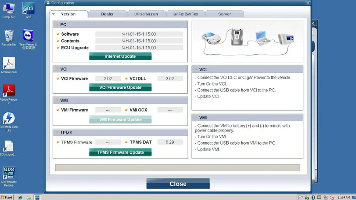Viewport: 356px width, 200px height.
Task: Click the VCI DLL value field
Action: tap(170, 79)
